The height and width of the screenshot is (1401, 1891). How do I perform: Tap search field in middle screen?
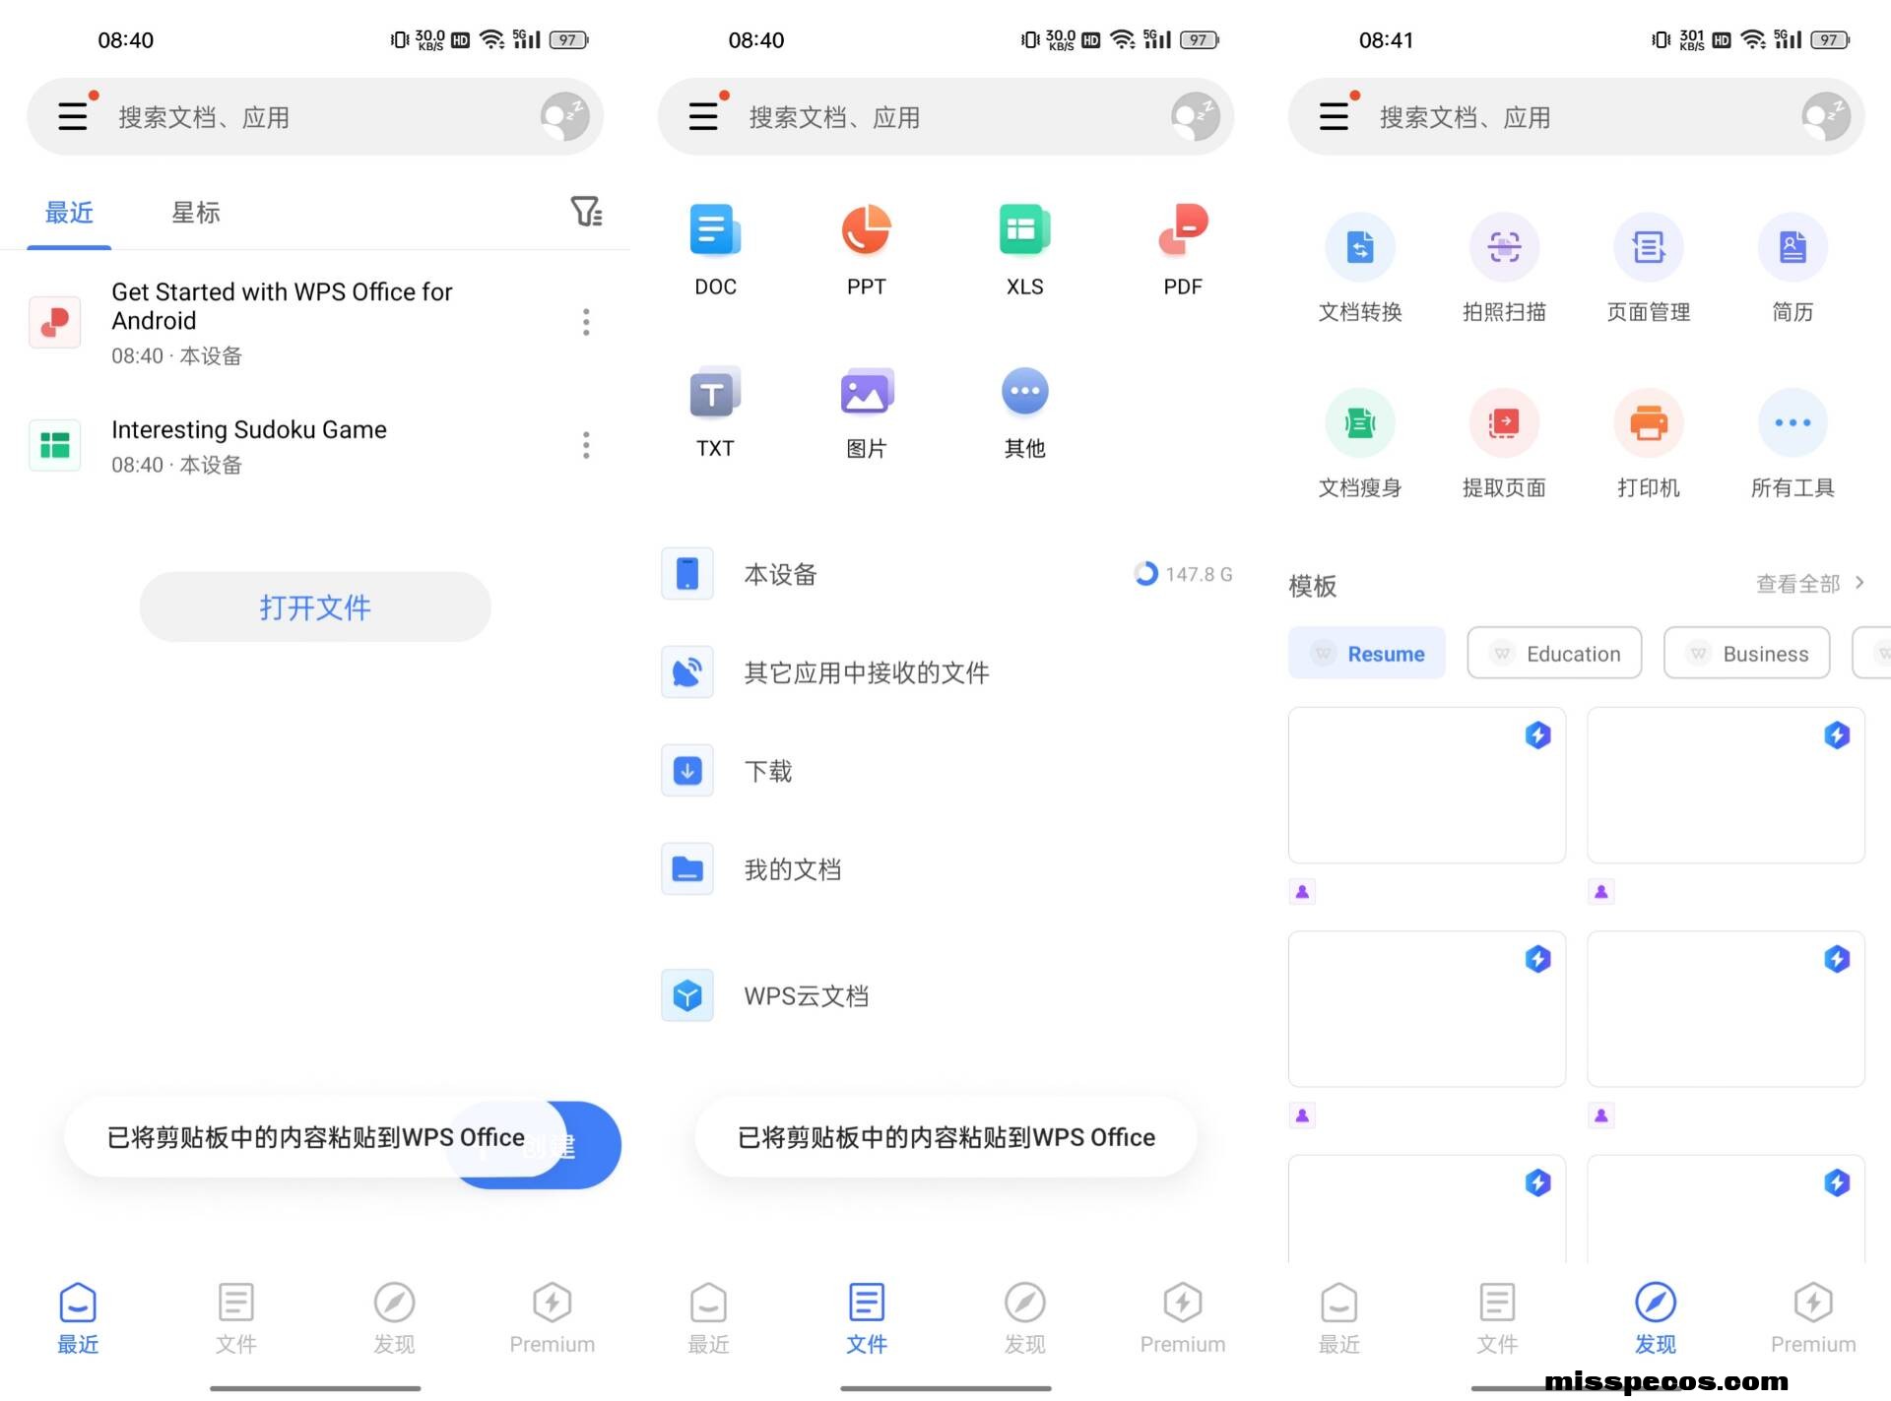[x=945, y=116]
